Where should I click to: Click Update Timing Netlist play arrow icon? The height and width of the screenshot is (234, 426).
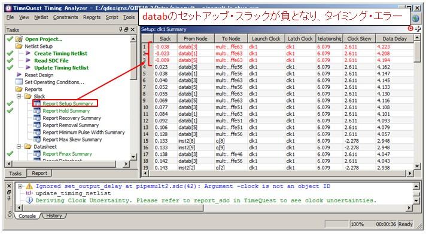click(28, 67)
